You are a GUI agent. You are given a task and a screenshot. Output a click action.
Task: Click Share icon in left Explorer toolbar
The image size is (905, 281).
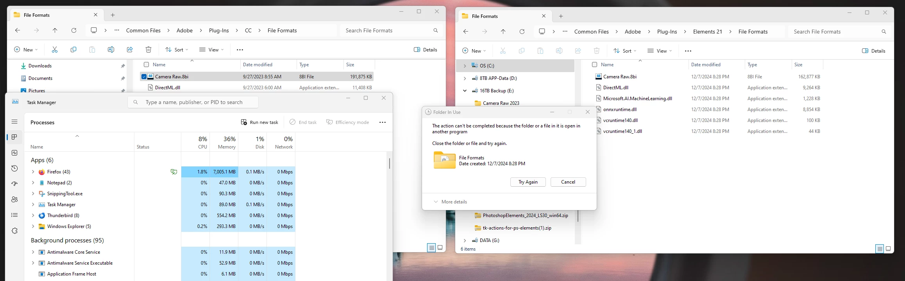(130, 49)
